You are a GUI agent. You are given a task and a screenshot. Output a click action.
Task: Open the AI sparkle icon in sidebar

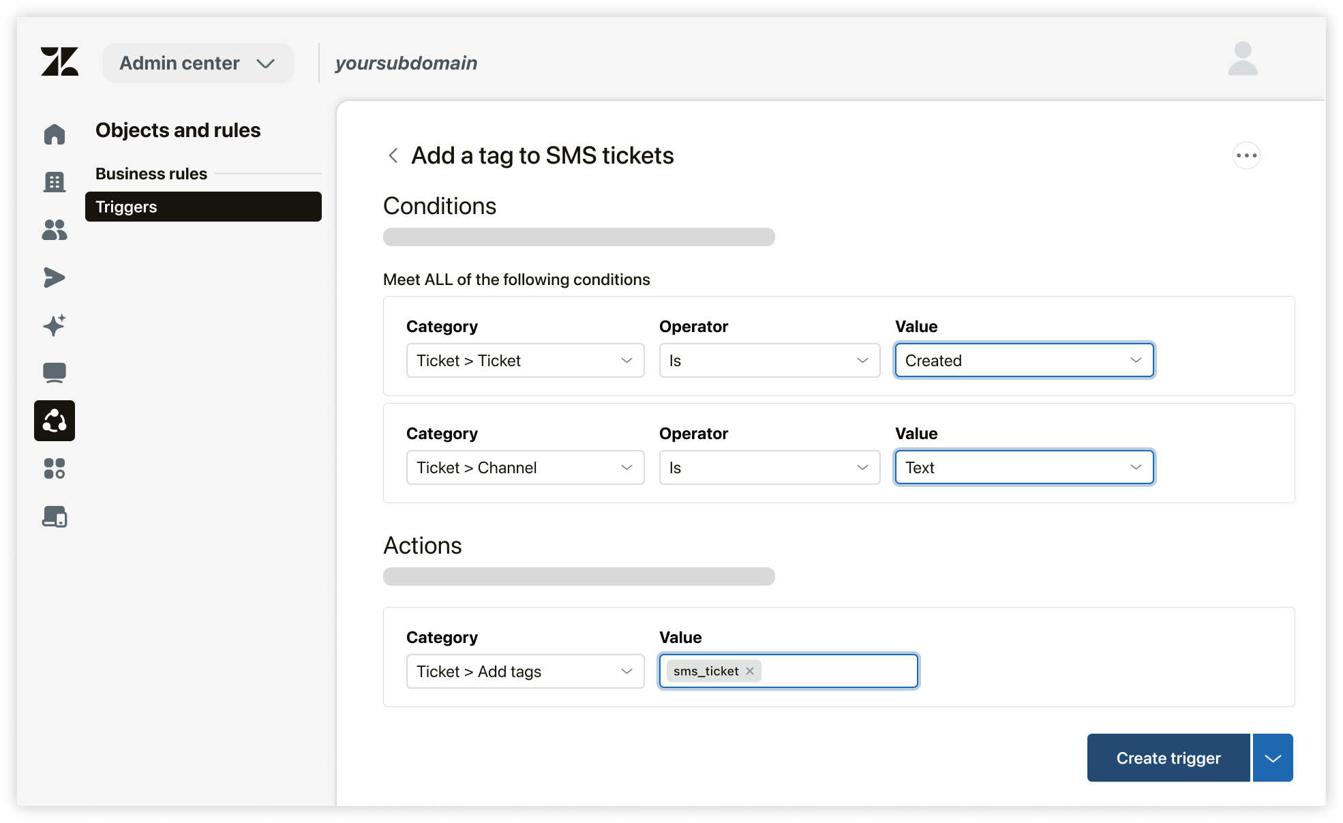tap(55, 325)
